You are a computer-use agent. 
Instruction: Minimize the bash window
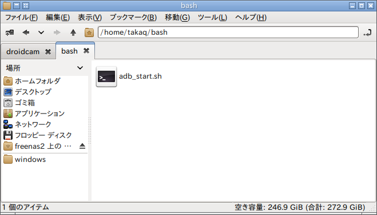352,6
